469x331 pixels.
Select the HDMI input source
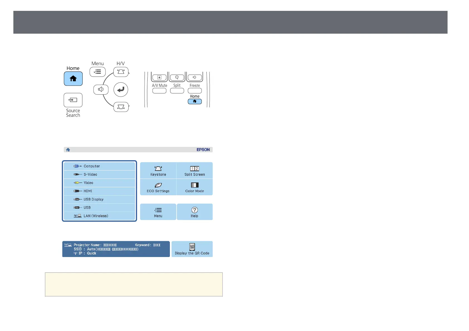click(x=99, y=191)
